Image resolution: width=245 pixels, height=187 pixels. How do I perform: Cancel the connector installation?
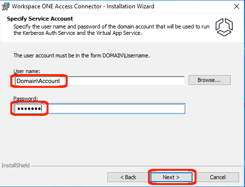(x=218, y=177)
